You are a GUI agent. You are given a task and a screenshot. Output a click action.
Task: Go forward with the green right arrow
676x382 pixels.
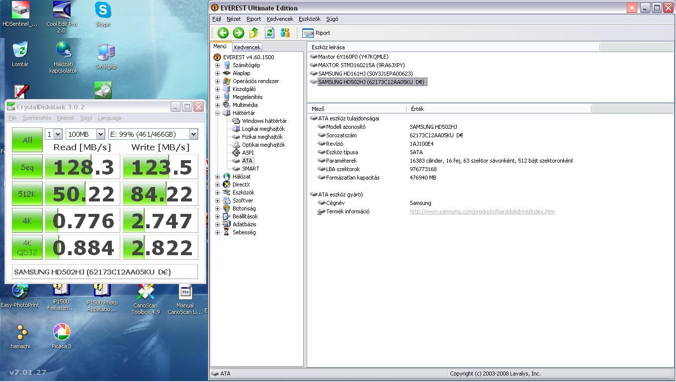239,33
